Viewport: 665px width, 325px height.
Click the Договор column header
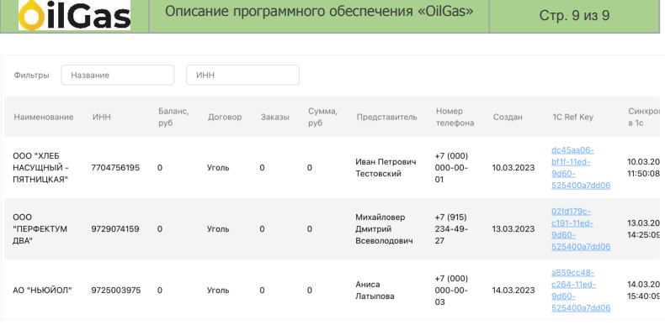(x=225, y=118)
